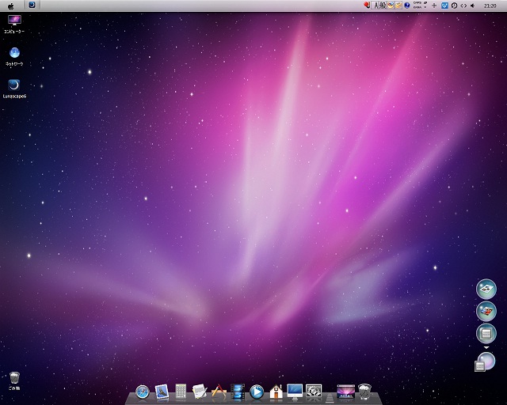The image size is (507, 405).
Task: Click the colorful pictures bubble widget
Action: coord(486,311)
